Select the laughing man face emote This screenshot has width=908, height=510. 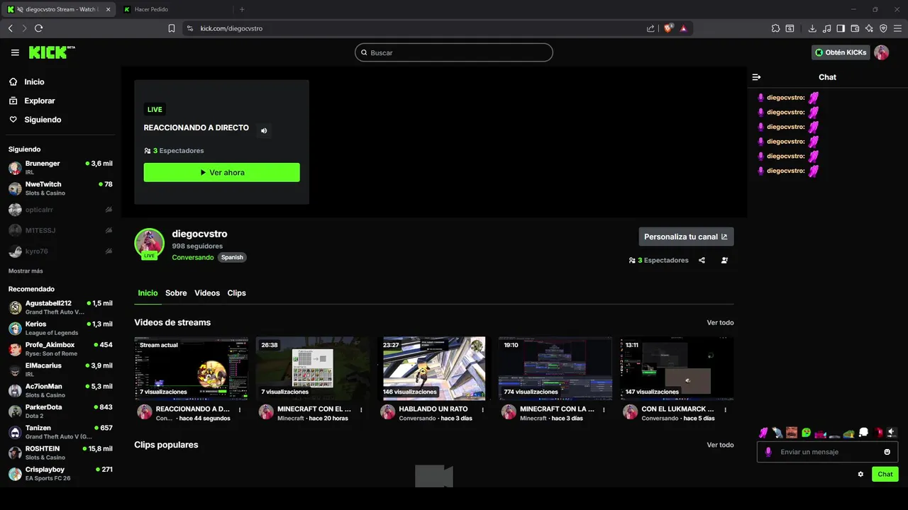pyautogui.click(x=792, y=433)
